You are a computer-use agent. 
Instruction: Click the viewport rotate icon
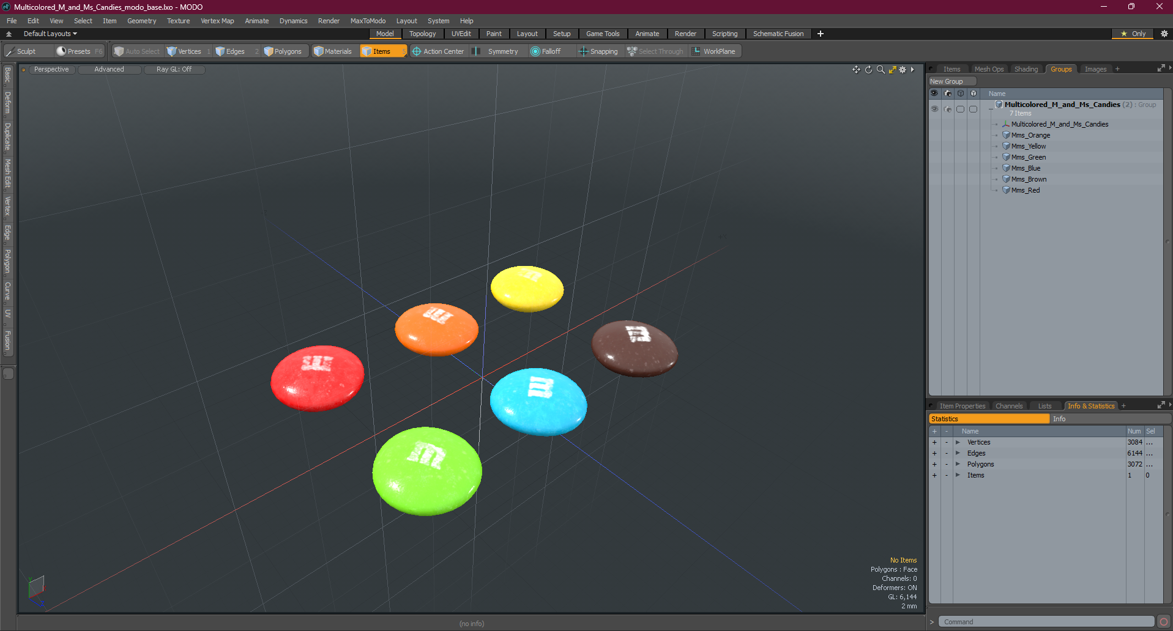(868, 70)
